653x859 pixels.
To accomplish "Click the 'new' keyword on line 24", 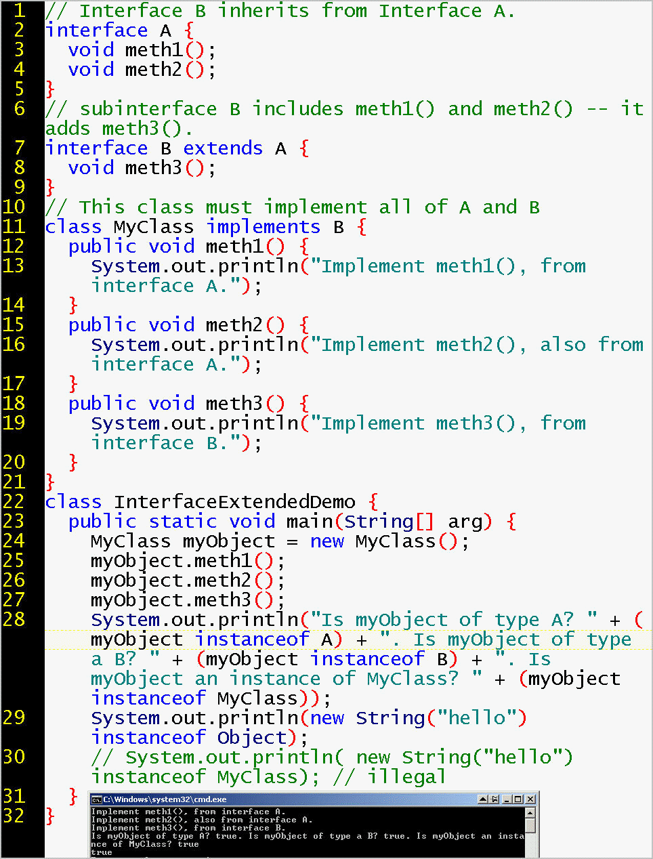I will (x=327, y=541).
